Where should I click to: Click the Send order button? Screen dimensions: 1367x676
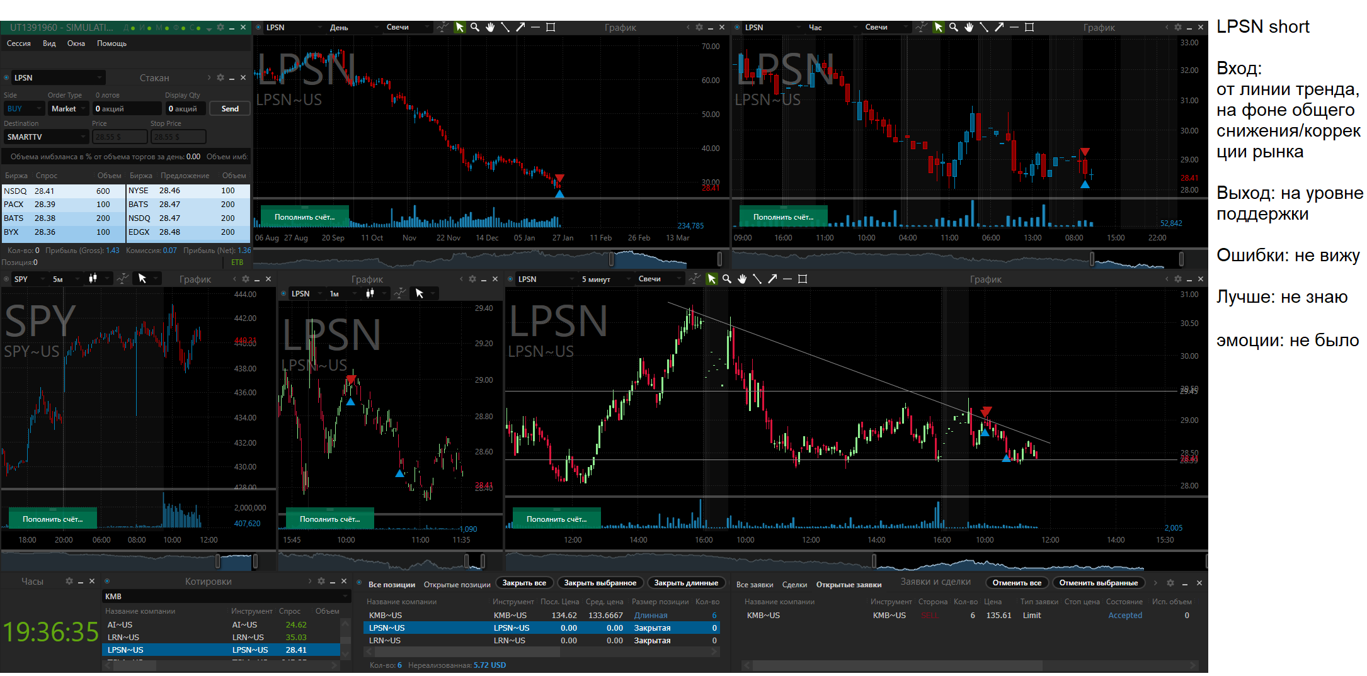pyautogui.click(x=230, y=108)
